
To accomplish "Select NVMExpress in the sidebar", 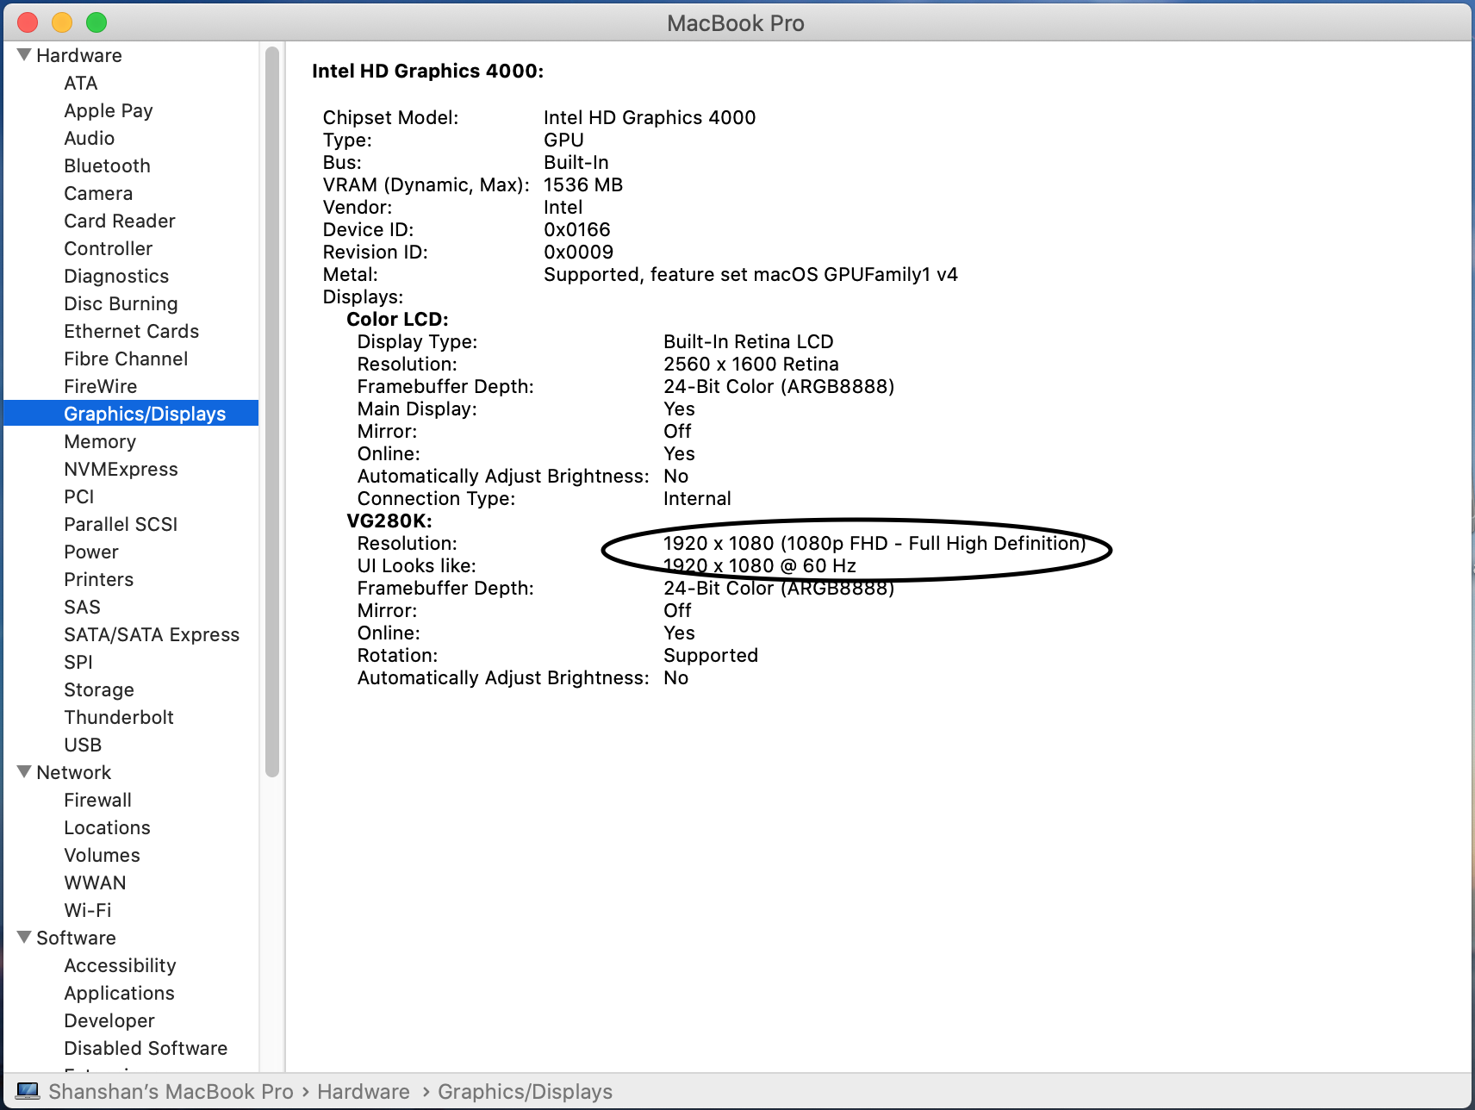I will coord(121,469).
